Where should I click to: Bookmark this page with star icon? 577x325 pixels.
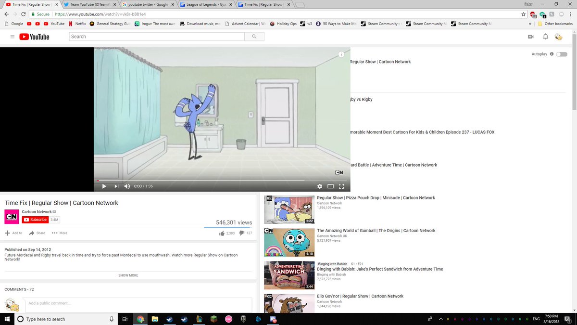(x=524, y=14)
